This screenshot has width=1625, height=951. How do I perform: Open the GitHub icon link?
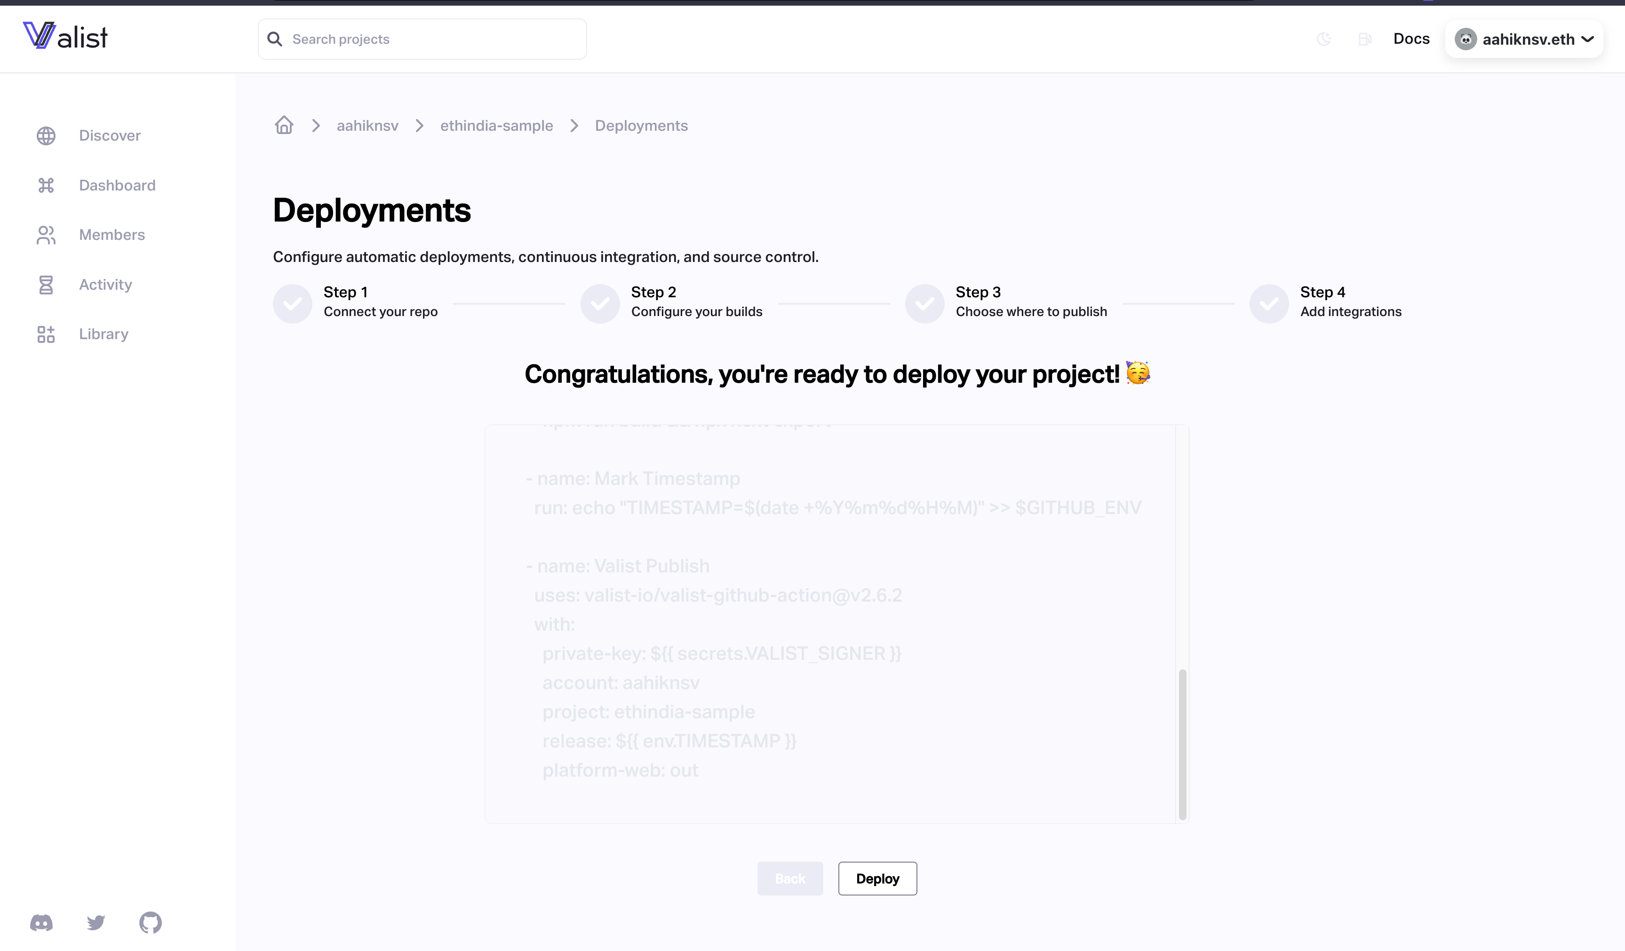coord(150,923)
